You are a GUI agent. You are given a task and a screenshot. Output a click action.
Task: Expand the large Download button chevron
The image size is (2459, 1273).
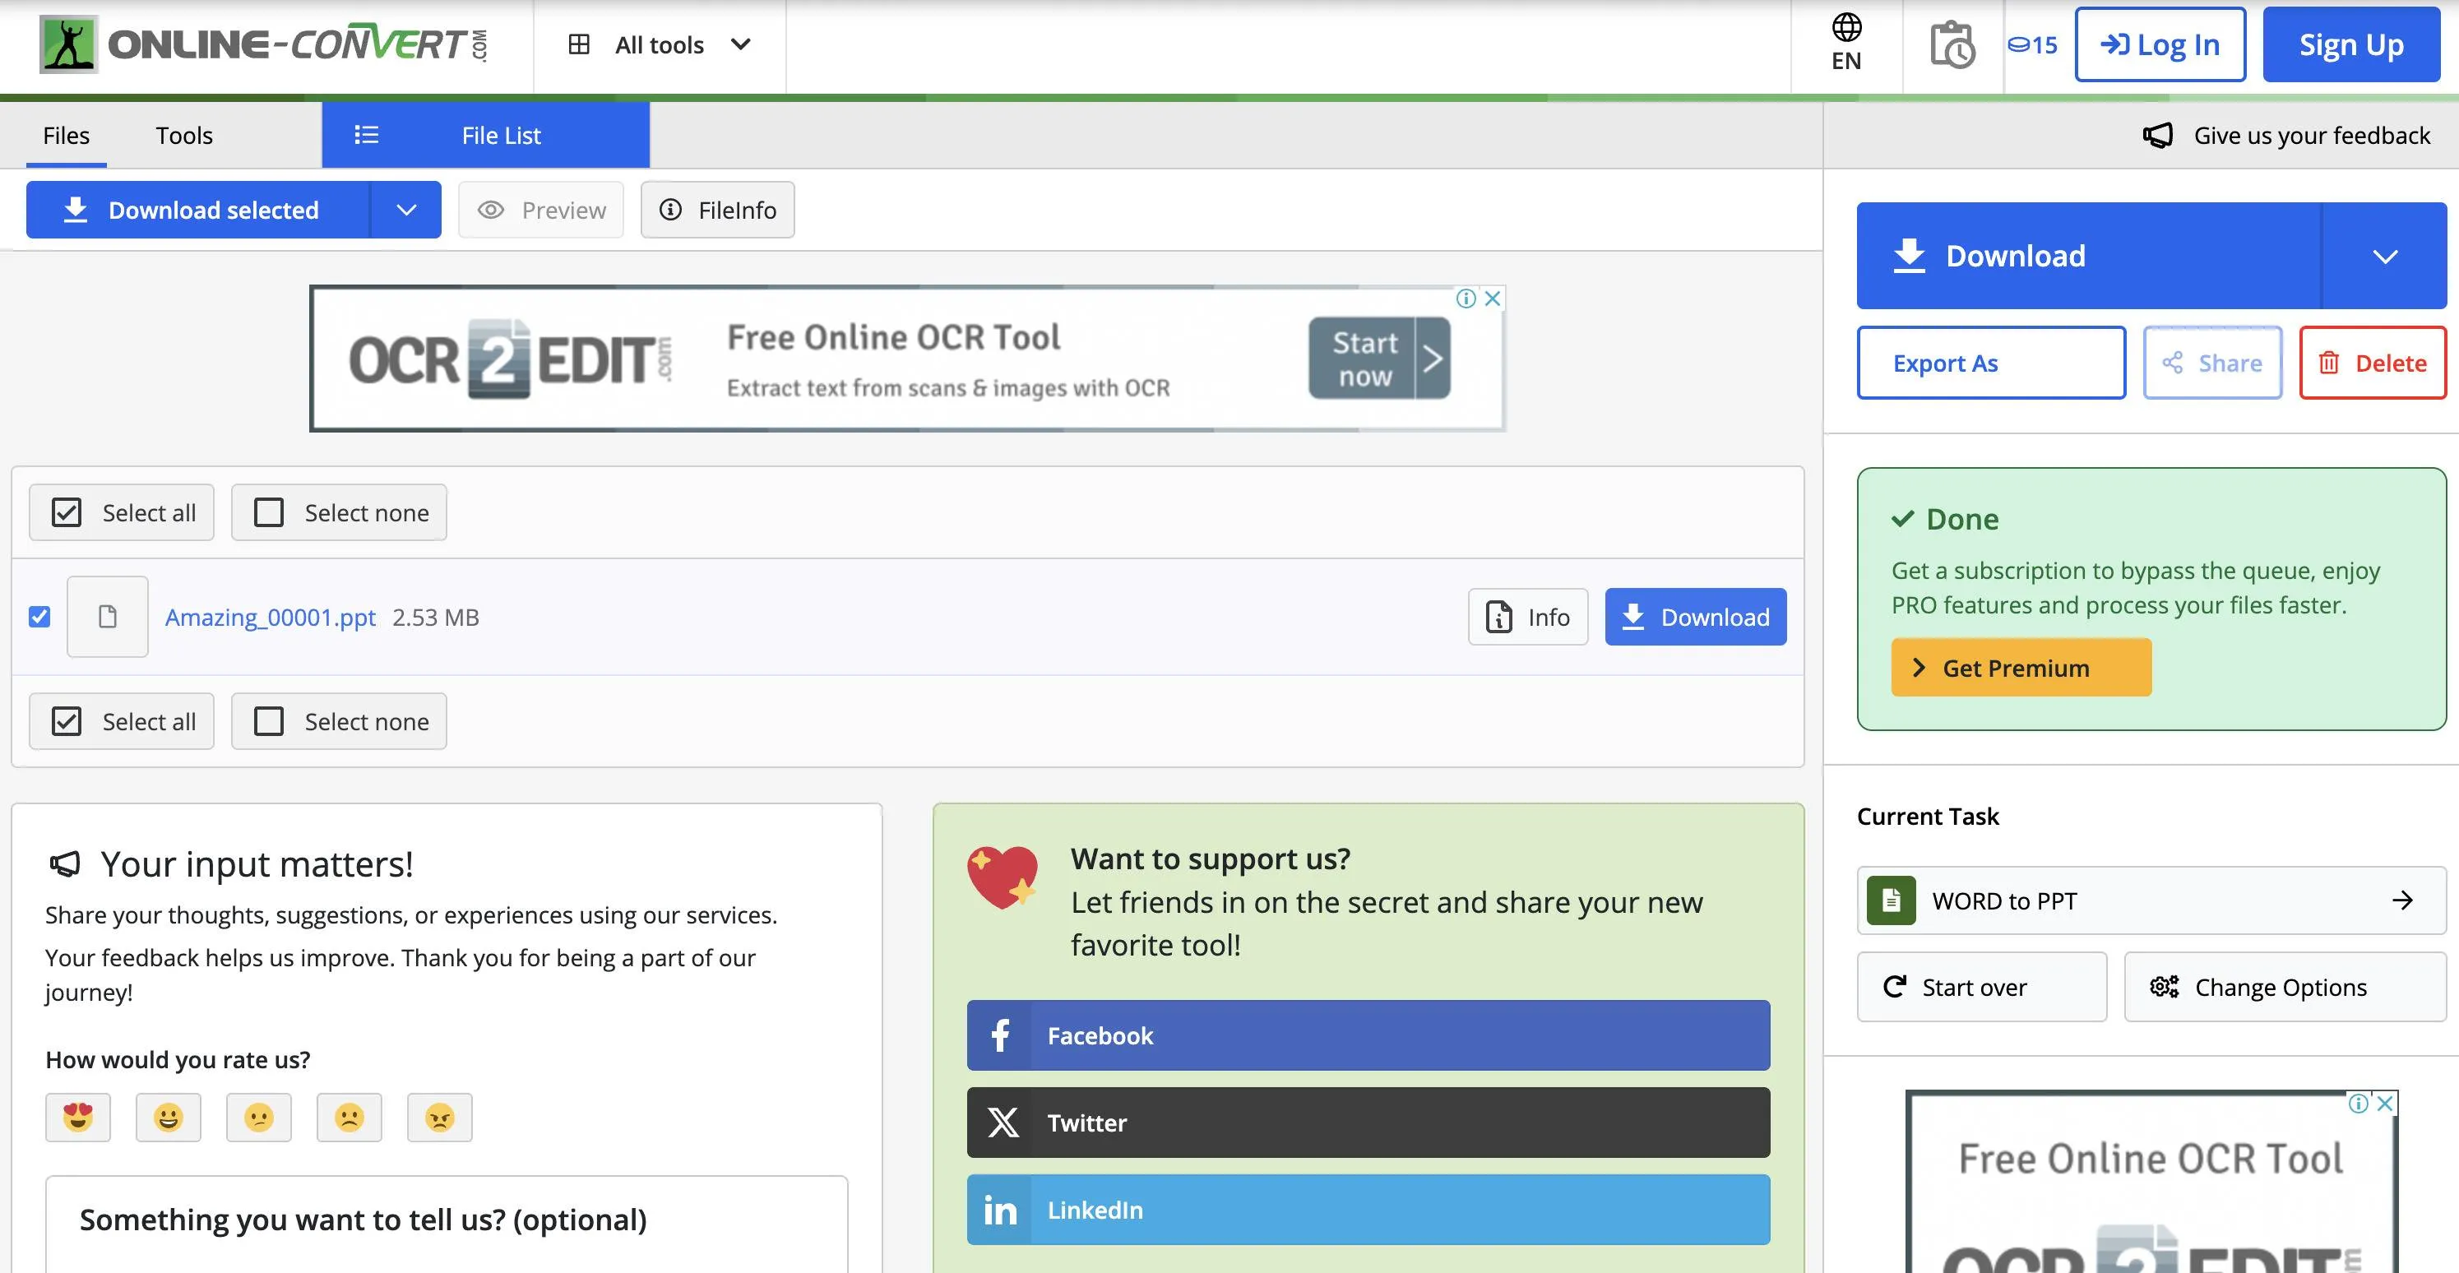pyautogui.click(x=2384, y=256)
